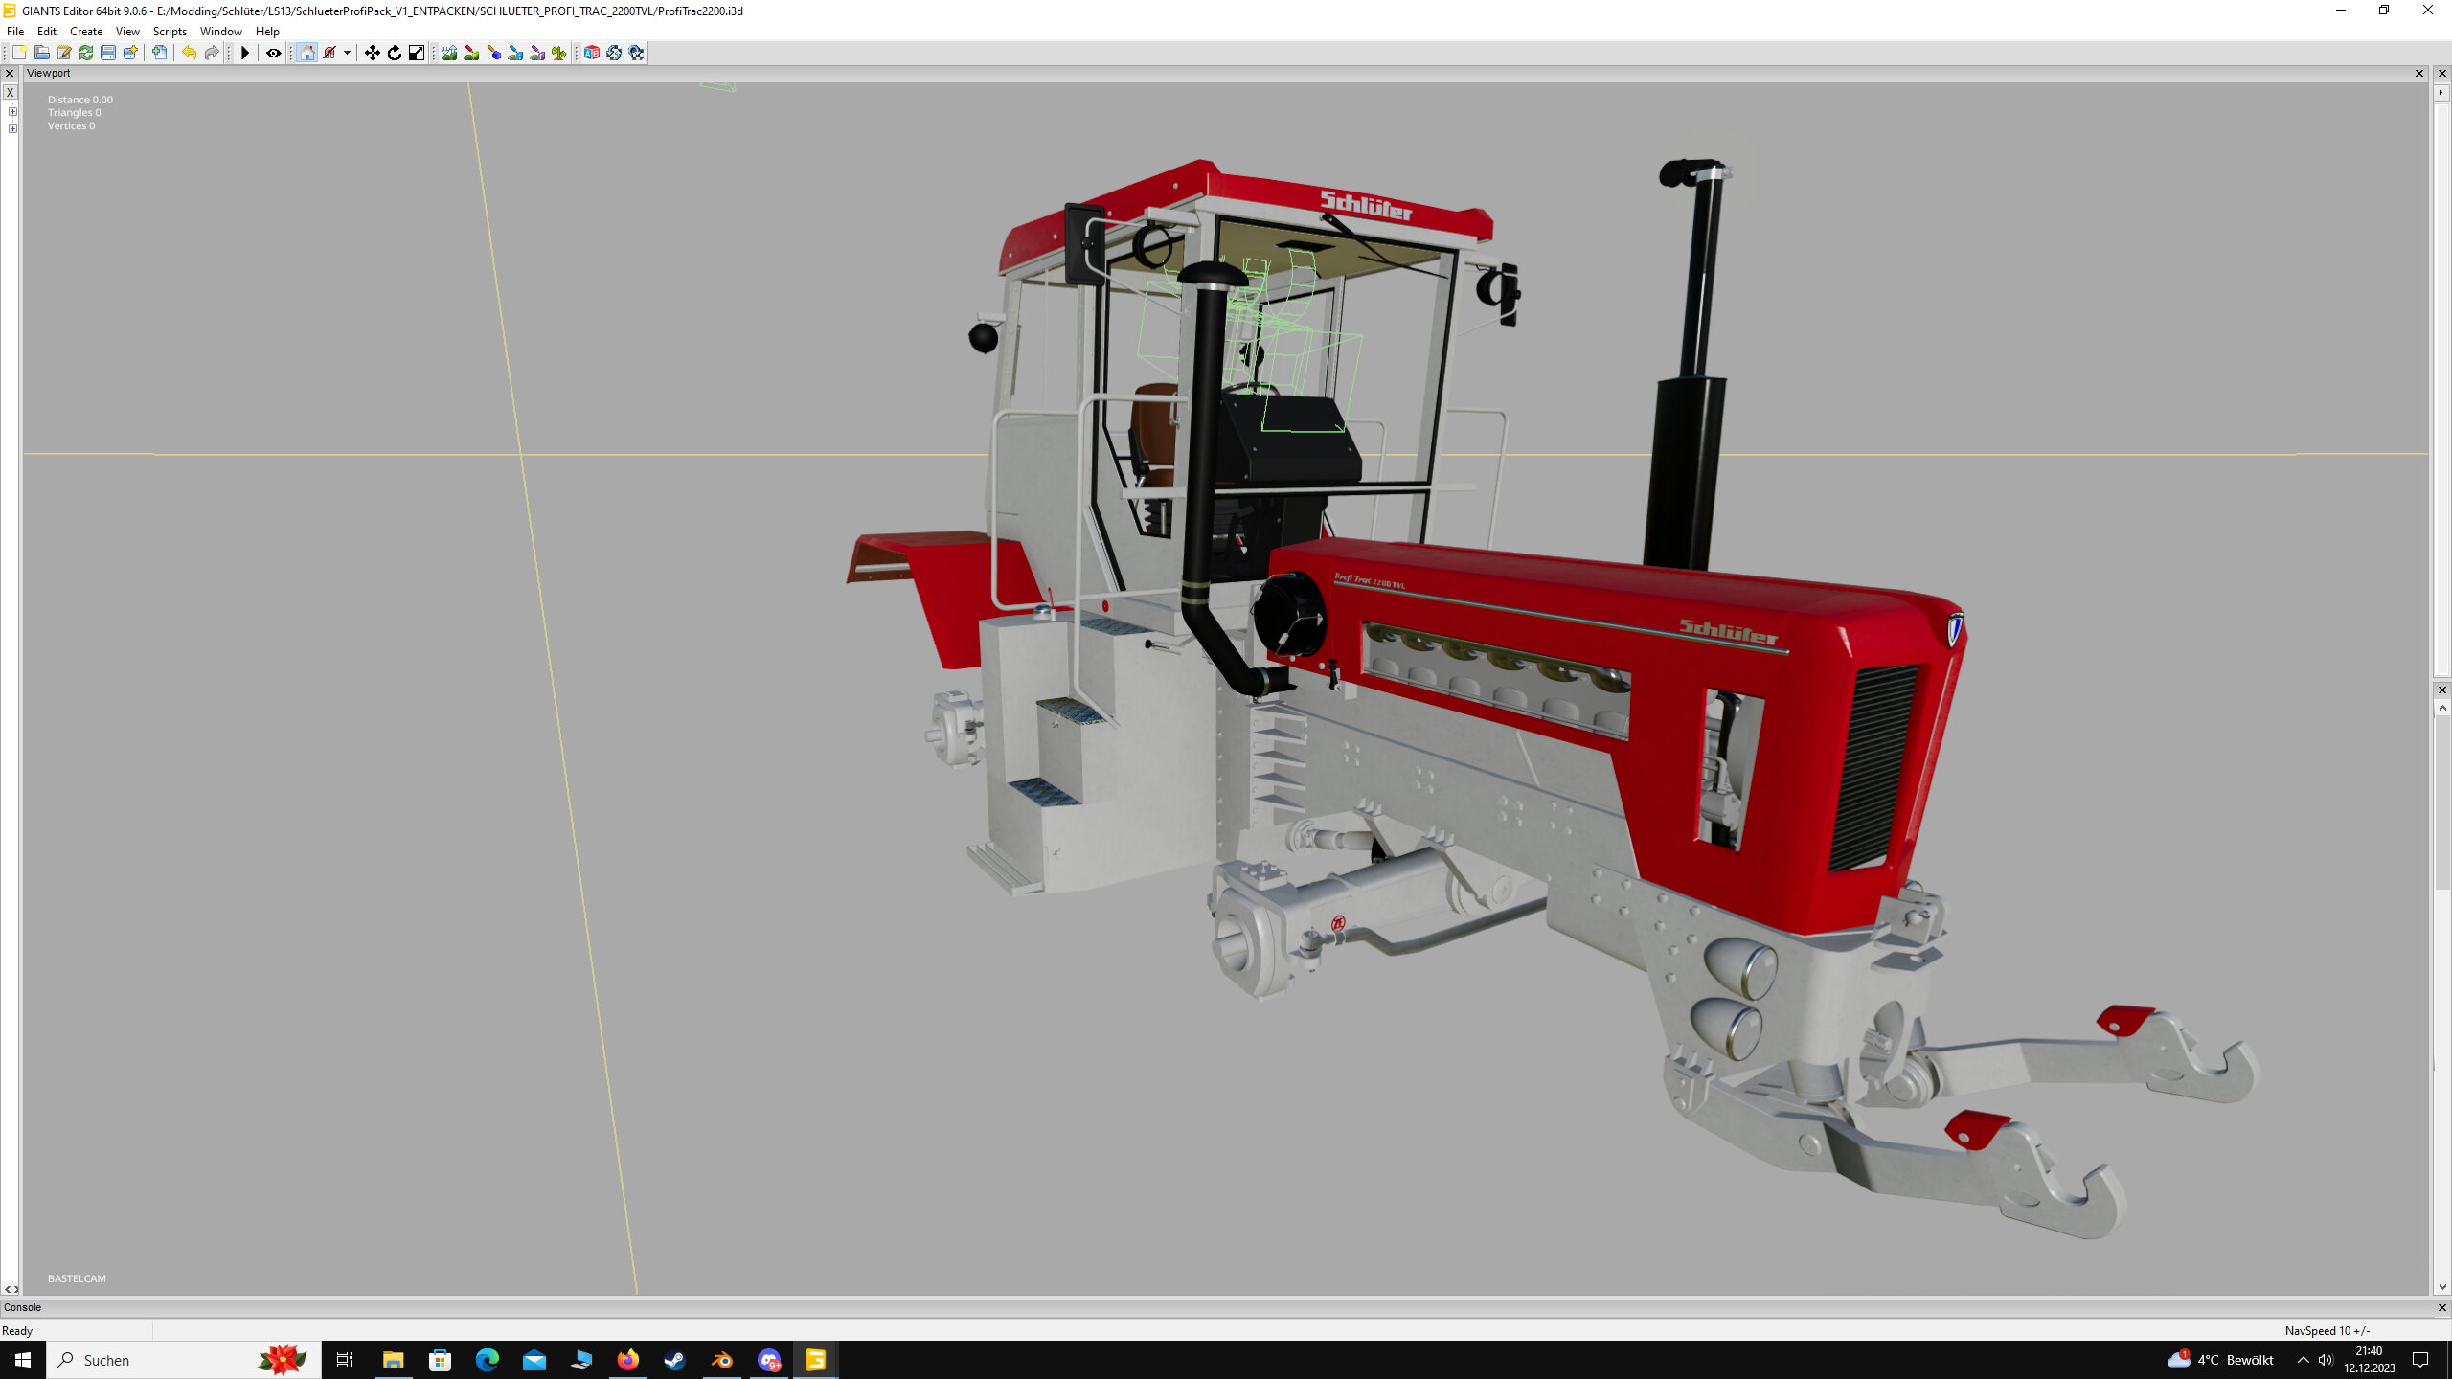This screenshot has width=2452, height=1379.
Task: Open the Windows Start menu
Action: [23, 1360]
